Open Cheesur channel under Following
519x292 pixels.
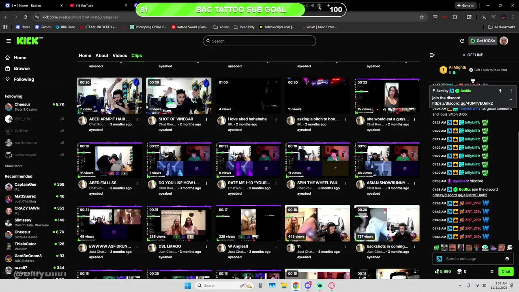(x=34, y=107)
